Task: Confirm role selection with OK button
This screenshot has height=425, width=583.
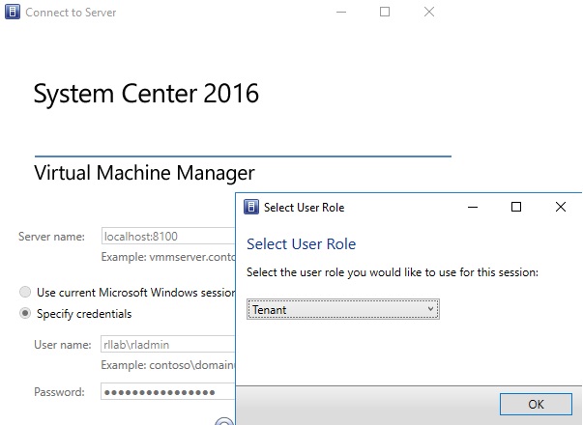Action: pyautogui.click(x=536, y=404)
